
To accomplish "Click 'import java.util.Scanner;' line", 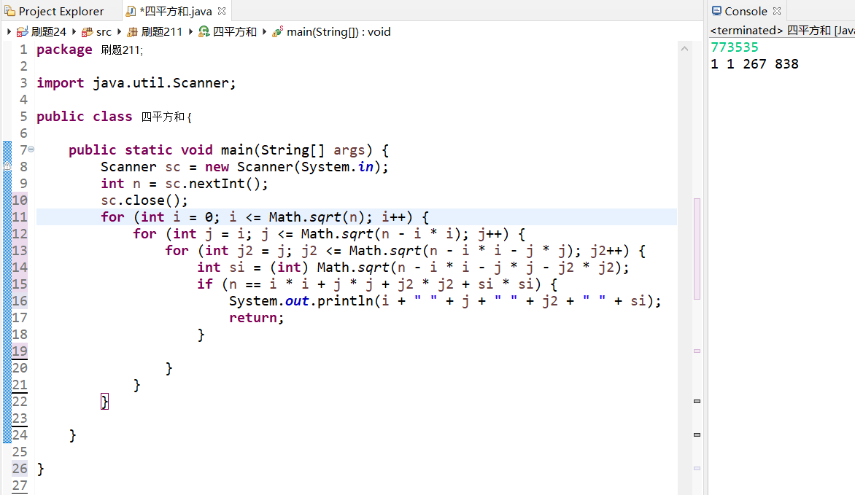I will pos(136,83).
